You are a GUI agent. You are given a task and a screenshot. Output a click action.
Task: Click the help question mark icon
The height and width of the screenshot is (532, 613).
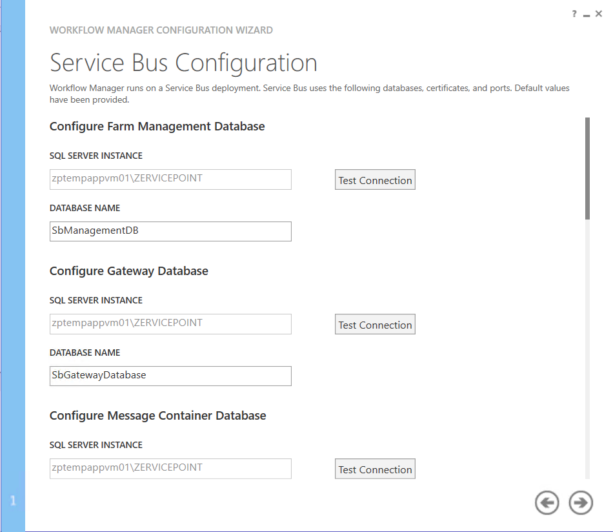[574, 14]
